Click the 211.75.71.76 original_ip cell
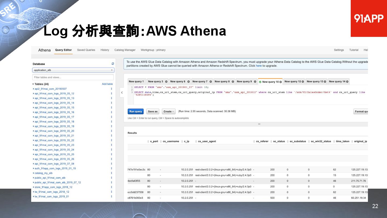This screenshot has width=387, height=218. [359, 181]
